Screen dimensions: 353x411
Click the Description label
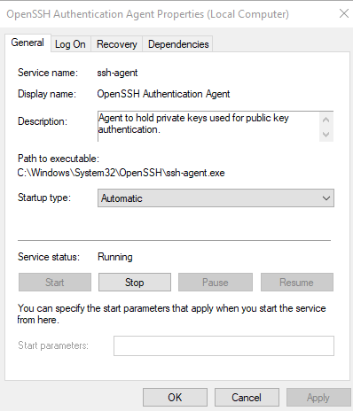click(x=43, y=121)
